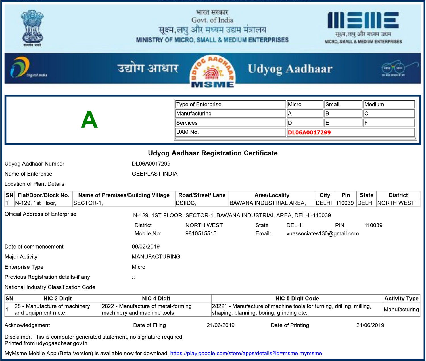Click the MSME logo at top right

click(363, 27)
